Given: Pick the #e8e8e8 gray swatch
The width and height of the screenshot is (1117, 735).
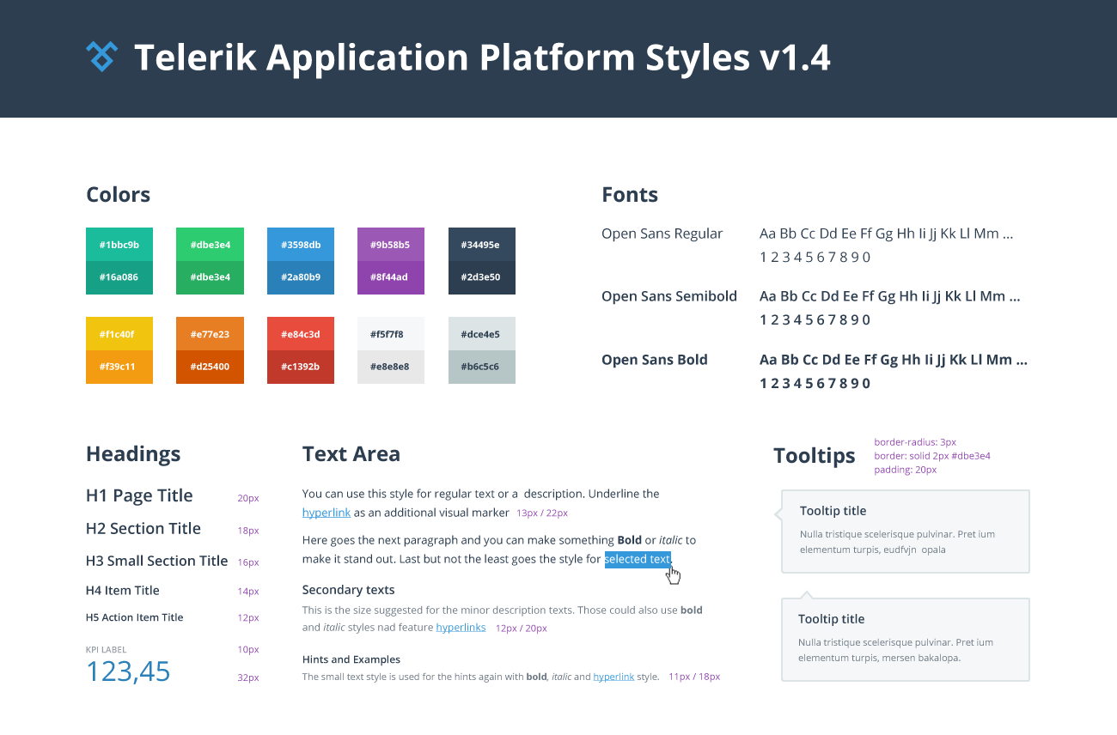Looking at the screenshot, I should [391, 367].
